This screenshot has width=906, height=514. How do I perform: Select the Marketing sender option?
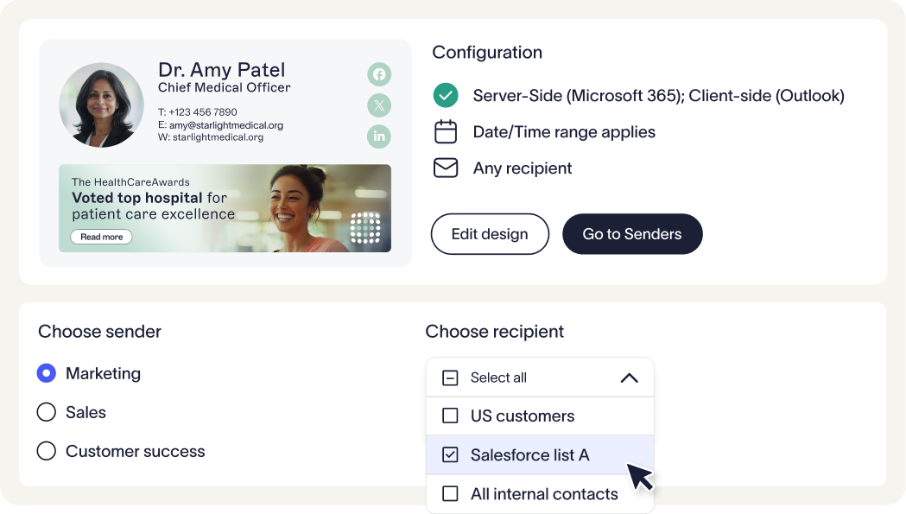coord(47,373)
